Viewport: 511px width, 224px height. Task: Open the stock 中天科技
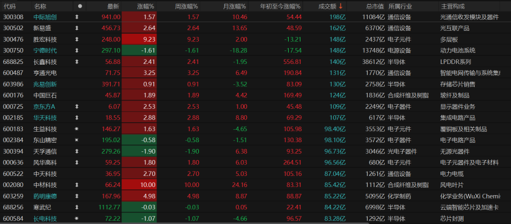click(46, 174)
